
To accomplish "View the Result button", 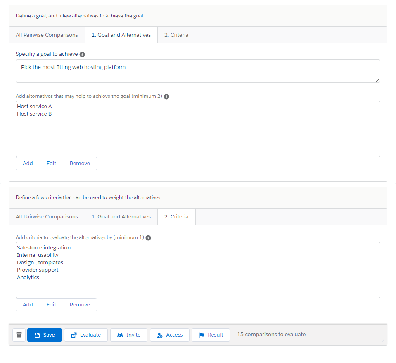I will pos(211,335).
